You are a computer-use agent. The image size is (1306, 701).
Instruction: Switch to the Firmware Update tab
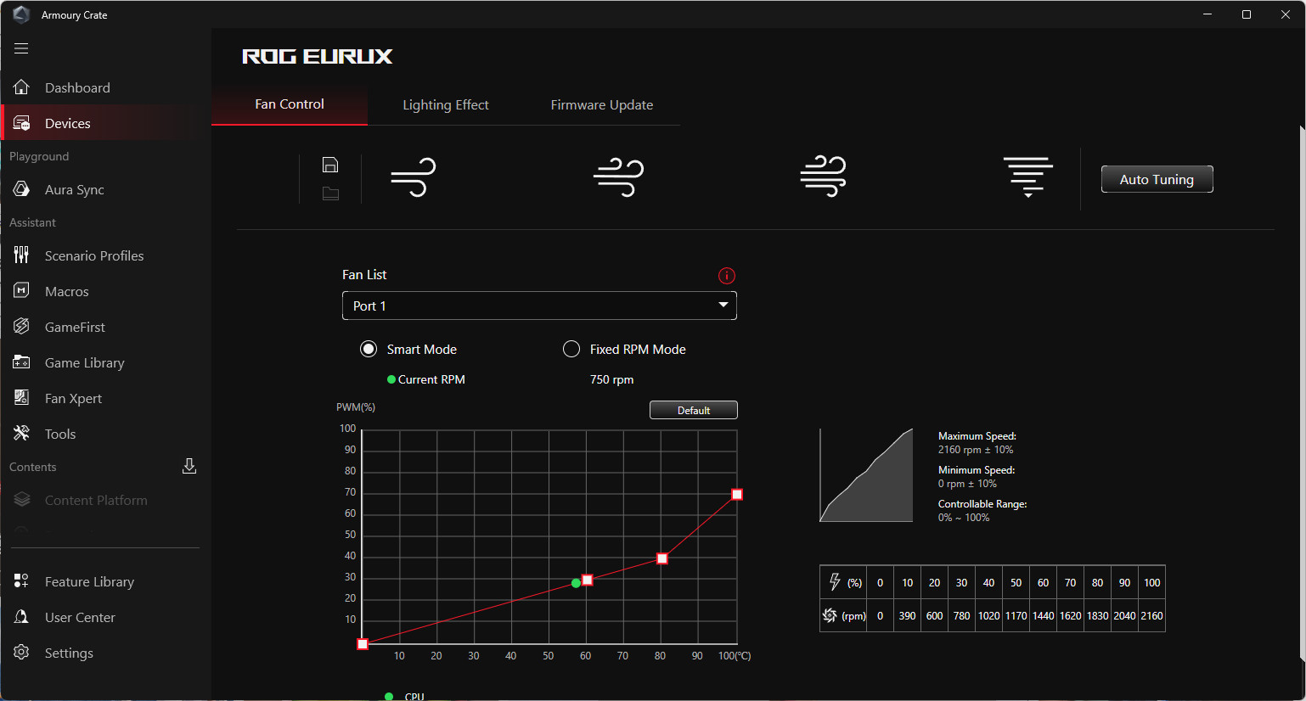point(602,105)
